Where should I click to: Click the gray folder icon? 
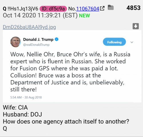coord(111,7)
